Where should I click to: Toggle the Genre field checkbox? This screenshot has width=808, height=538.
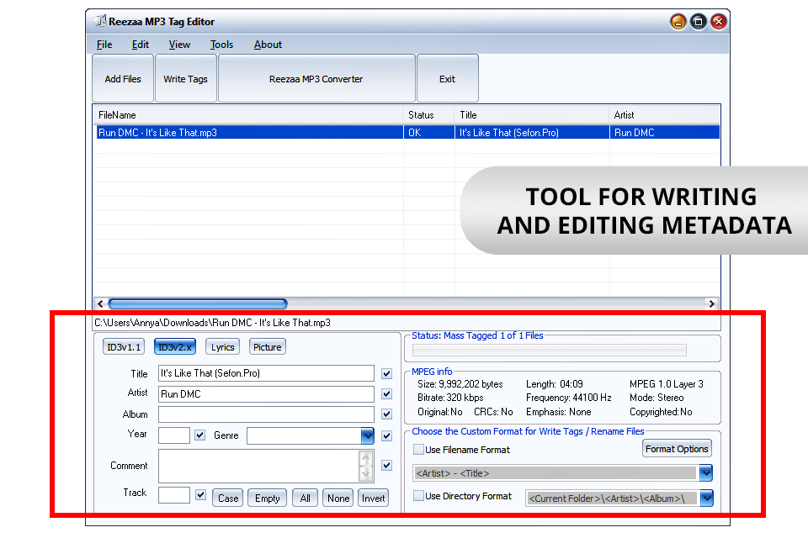[x=387, y=435]
